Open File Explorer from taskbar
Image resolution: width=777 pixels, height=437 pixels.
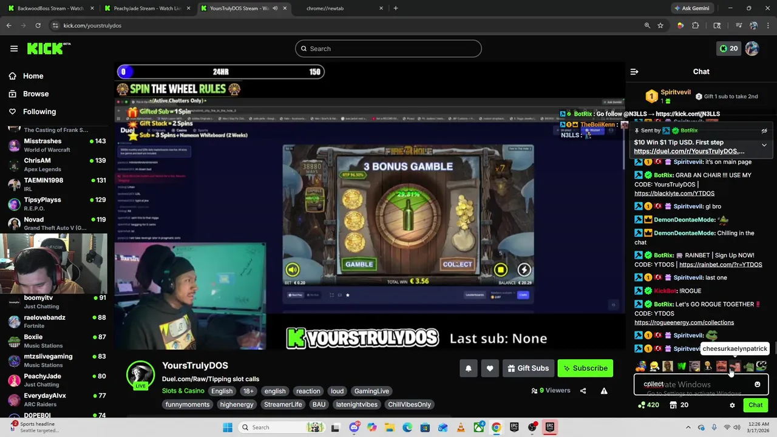pos(390,427)
